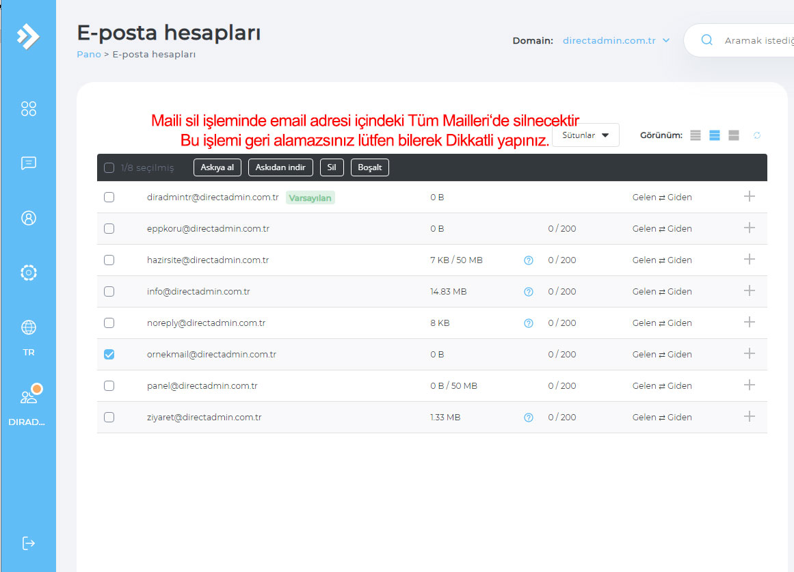Image resolution: width=794 pixels, height=572 pixels.
Task: Click the 7 KB / 50 MB usage value
Action: pyautogui.click(x=456, y=260)
